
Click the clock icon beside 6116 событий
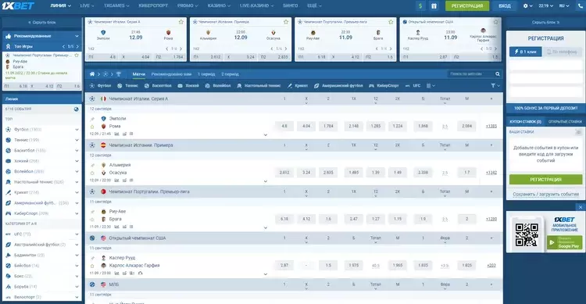click(x=77, y=109)
